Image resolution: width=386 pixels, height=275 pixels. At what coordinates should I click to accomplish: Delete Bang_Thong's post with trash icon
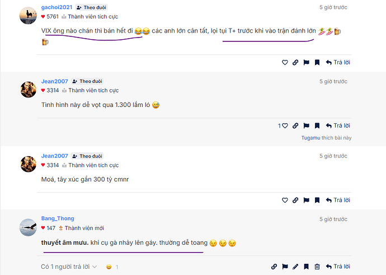click(317, 267)
